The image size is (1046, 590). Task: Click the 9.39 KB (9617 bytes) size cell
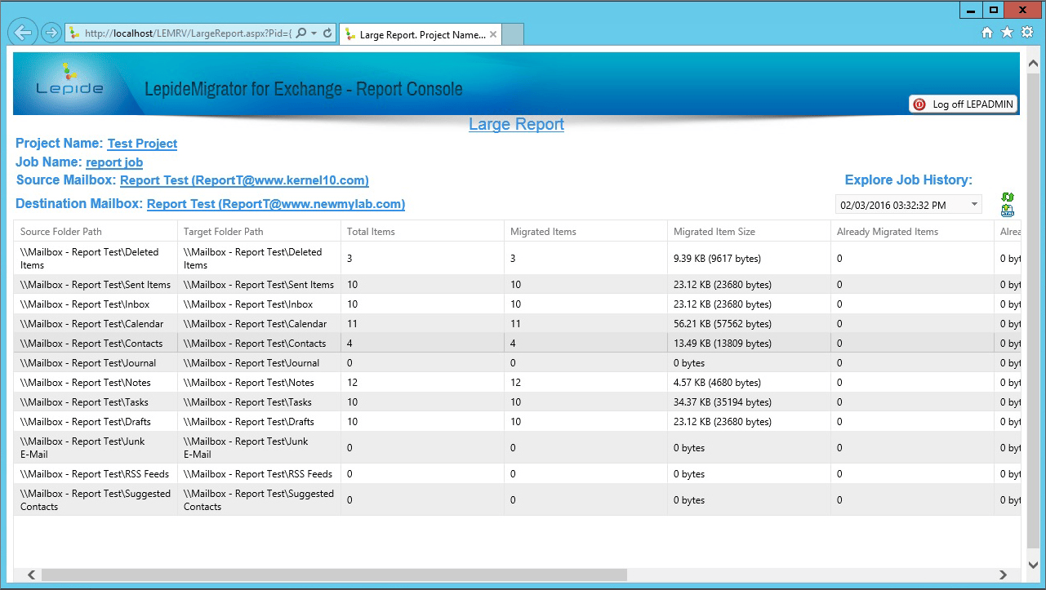[749, 259]
